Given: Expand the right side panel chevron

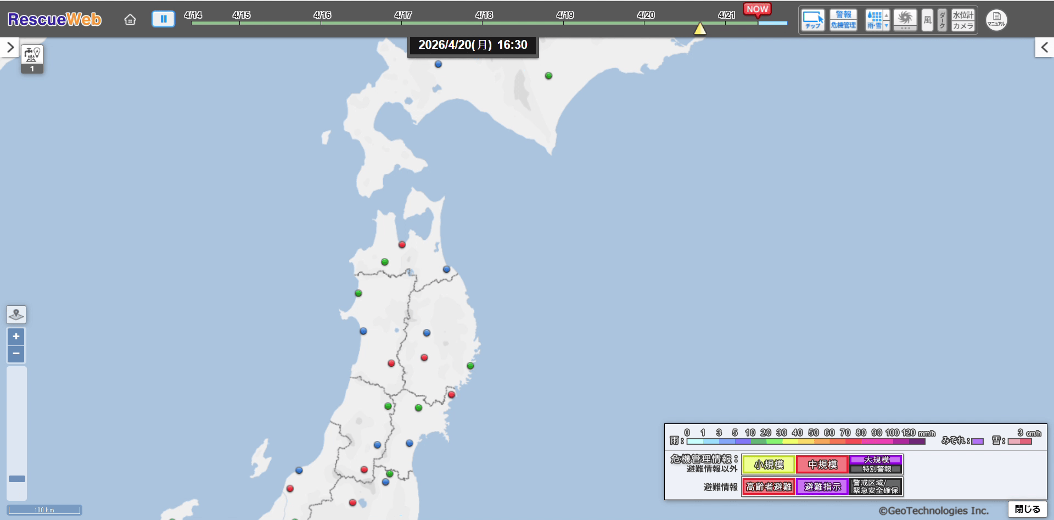Looking at the screenshot, I should point(1044,48).
